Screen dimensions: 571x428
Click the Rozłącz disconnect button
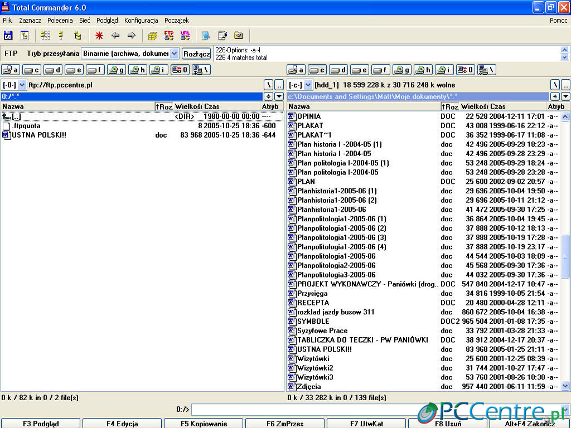point(196,53)
